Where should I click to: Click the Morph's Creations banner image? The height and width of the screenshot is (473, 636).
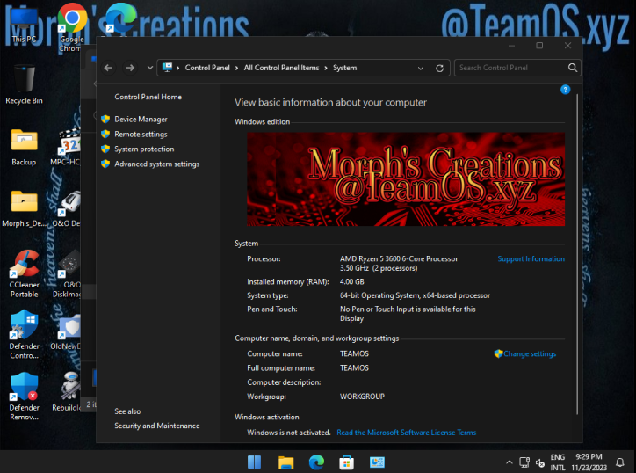(x=406, y=179)
